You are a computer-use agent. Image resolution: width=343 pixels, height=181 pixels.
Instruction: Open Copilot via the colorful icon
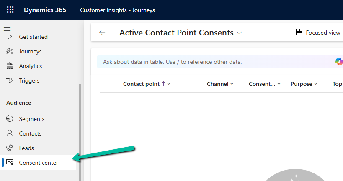click(339, 62)
